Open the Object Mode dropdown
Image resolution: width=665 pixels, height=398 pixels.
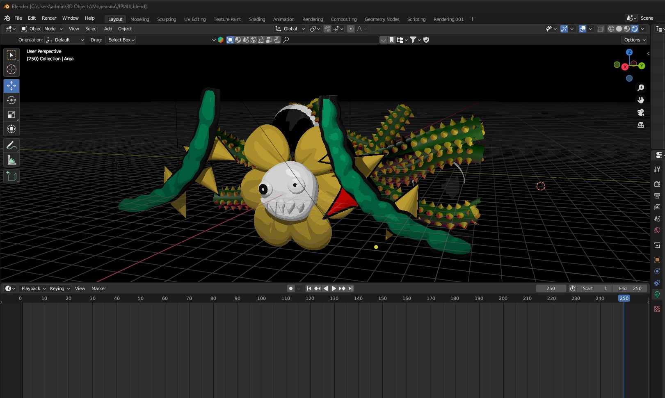click(x=42, y=29)
